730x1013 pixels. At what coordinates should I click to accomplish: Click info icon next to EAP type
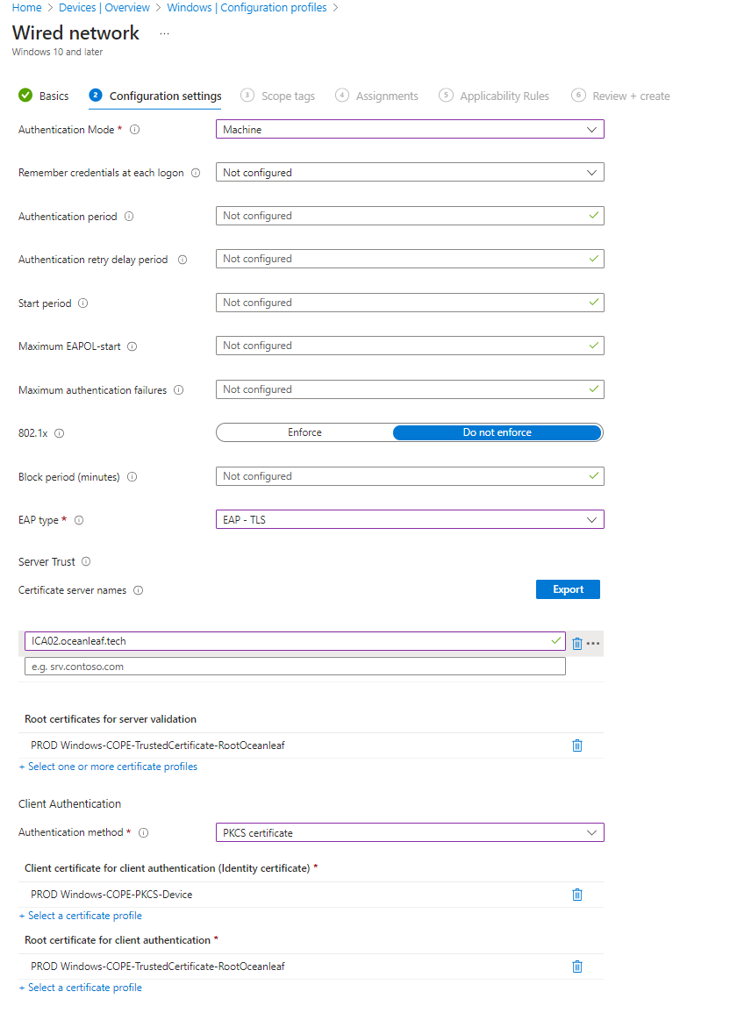tap(79, 520)
